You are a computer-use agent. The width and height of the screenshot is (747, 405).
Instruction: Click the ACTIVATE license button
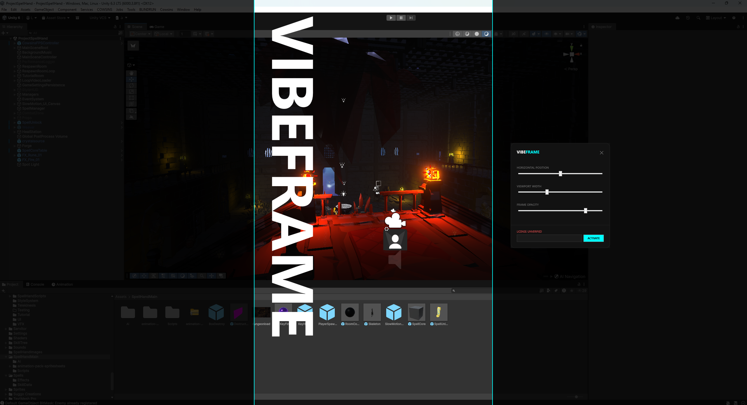593,238
